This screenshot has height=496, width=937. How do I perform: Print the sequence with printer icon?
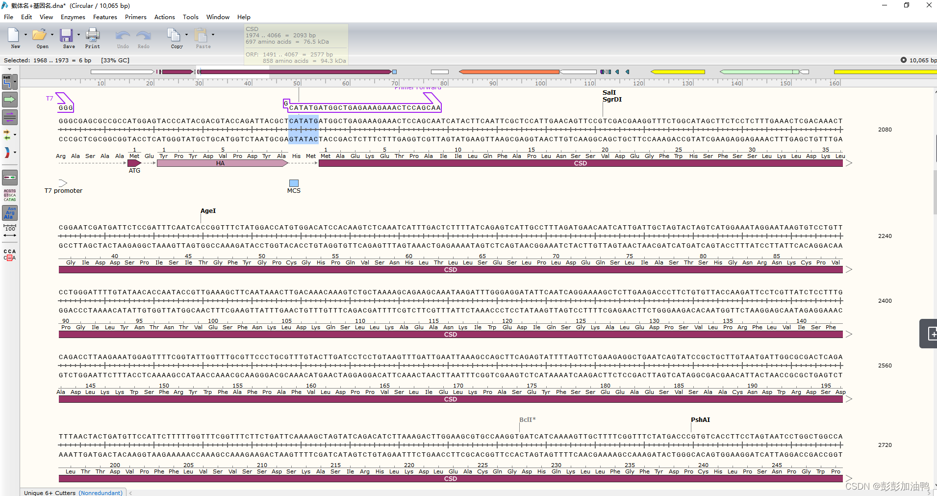pos(93,35)
